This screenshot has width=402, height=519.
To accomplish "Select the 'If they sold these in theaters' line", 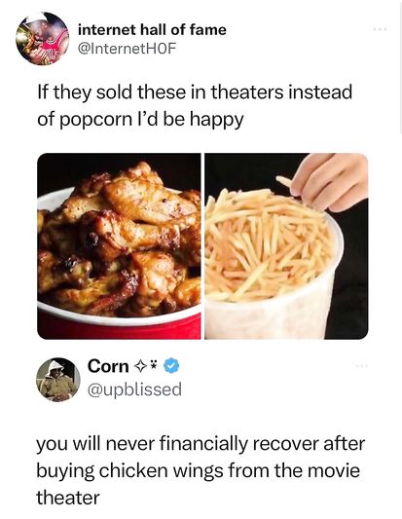I will click(x=195, y=93).
